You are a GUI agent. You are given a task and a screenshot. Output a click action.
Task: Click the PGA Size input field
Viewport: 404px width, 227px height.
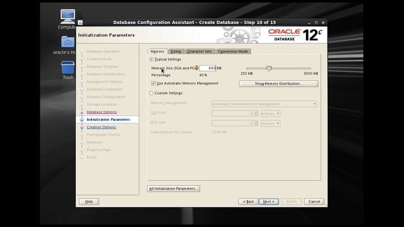[x=232, y=124]
